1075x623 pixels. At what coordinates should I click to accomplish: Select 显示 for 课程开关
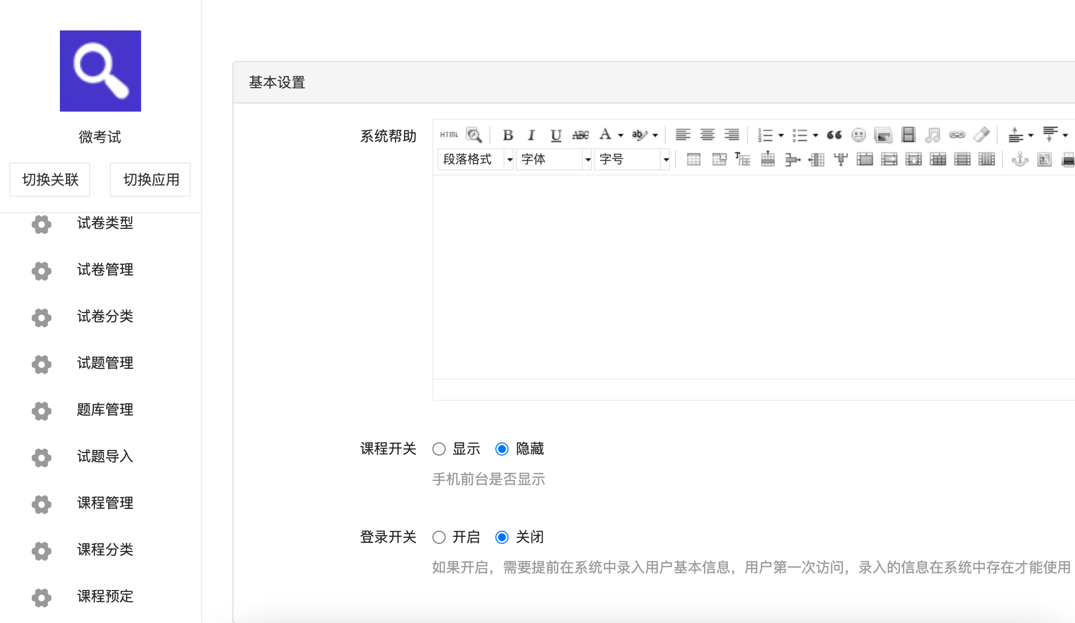(x=439, y=449)
